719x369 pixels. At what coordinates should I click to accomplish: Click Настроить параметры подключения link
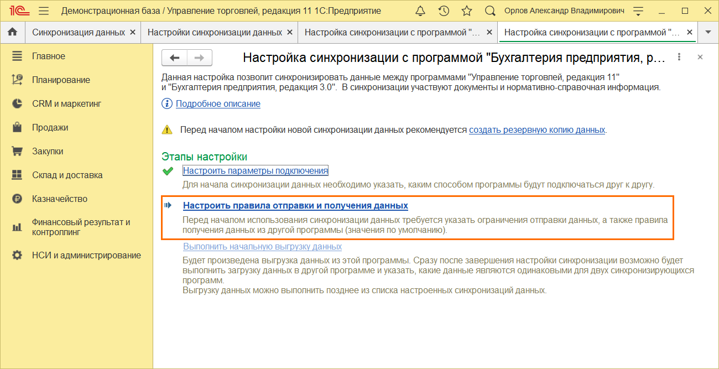[256, 171]
